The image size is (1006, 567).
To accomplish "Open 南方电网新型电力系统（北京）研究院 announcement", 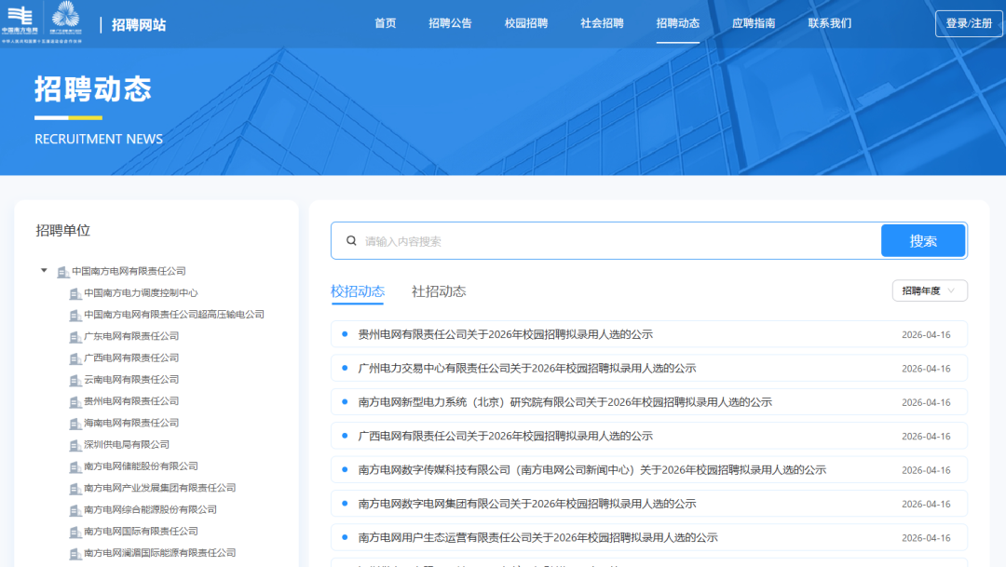I will click(648, 402).
